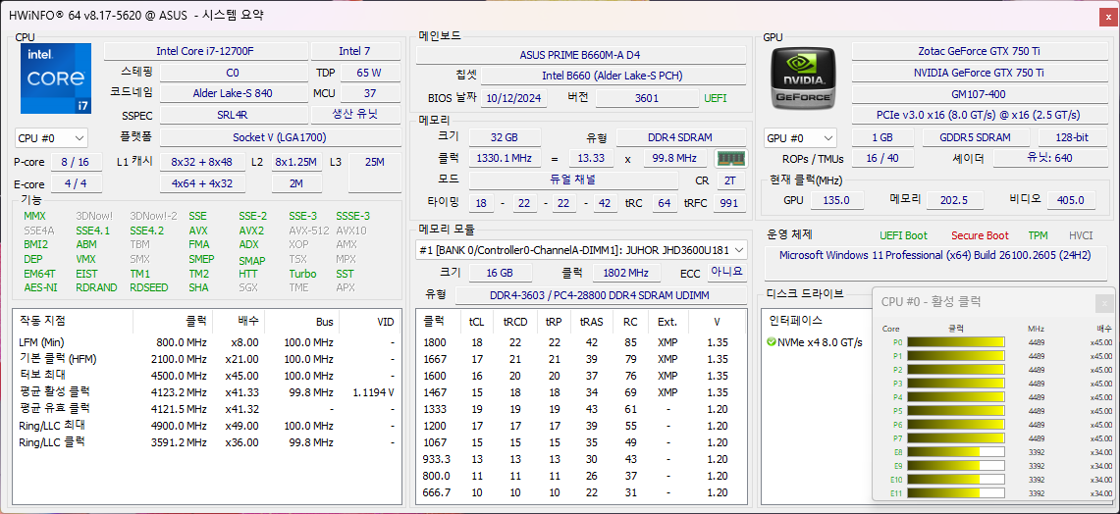
Task: Select the 1800 XMP memory timing row
Action: tap(581, 342)
